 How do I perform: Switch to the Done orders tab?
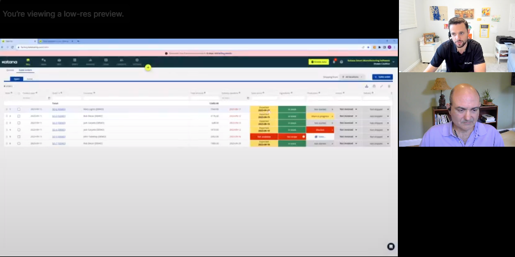pos(29,79)
